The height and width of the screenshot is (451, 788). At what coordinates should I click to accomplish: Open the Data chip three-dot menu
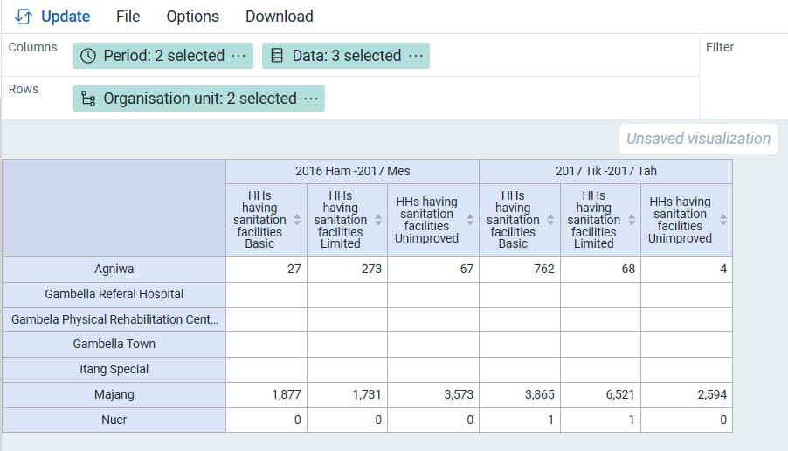pyautogui.click(x=415, y=56)
